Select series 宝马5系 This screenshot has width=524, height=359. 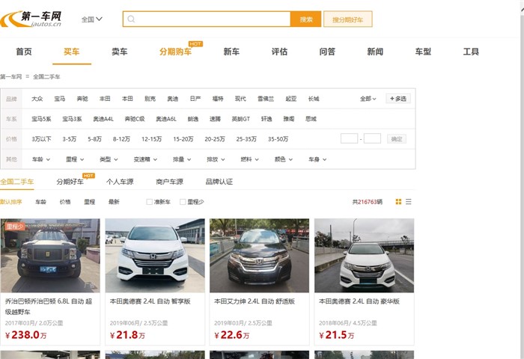41,119
